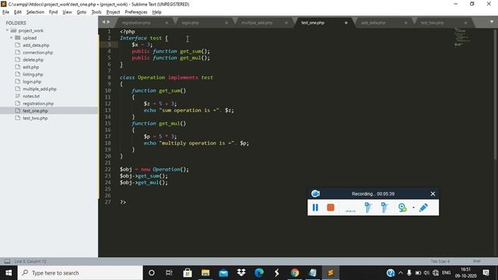Click the next tab arrow in tab bar
This screenshot has height=280, width=498.
(x=109, y=22)
